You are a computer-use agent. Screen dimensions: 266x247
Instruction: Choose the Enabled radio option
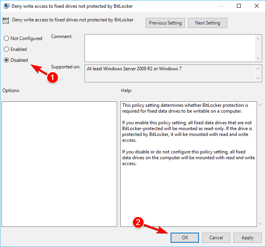[6, 49]
